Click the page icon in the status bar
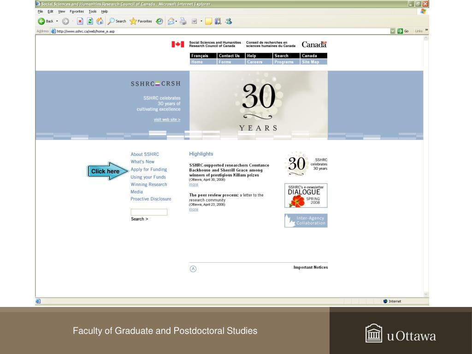This screenshot has width=472, height=354. [38, 301]
